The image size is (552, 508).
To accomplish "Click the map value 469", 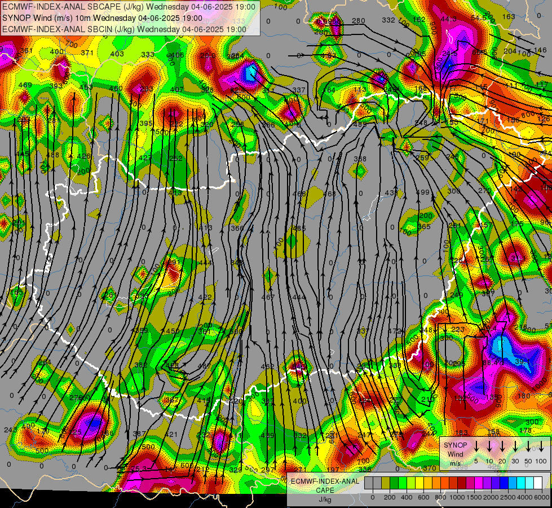I will pos(25,85).
